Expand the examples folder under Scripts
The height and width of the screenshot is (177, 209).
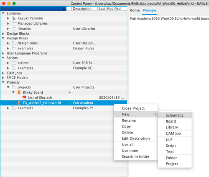point(8,68)
